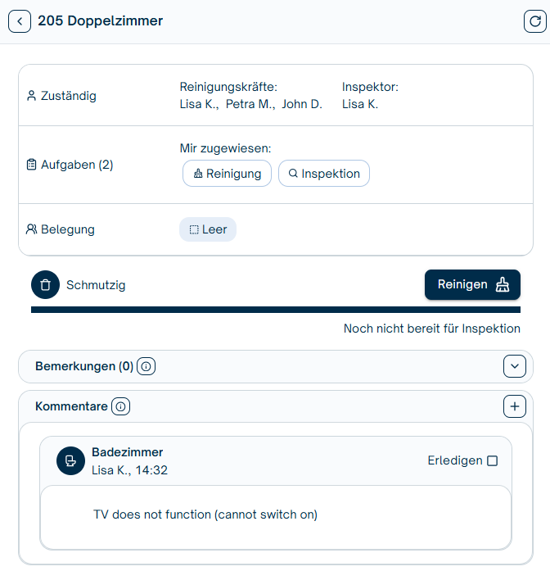Open the Bemerkungen (0) panel header

83,367
